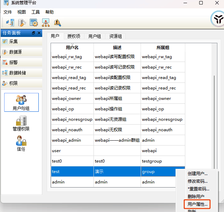Open the 工具 menu
This screenshot has height=212, width=224.
[x=36, y=12]
